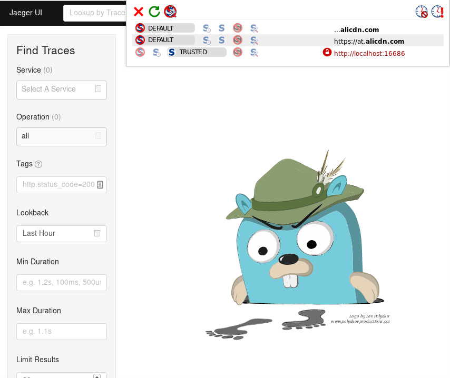This screenshot has width=450, height=378.
Task: Set ...alicdn.com to Temp. Trusted
Action: pyautogui.click(x=207, y=28)
